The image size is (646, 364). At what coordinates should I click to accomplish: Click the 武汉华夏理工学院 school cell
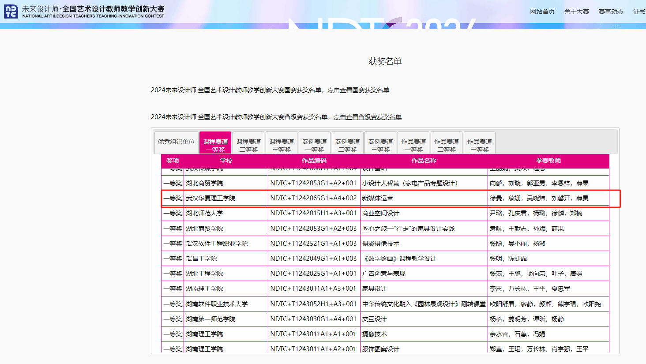(210, 198)
